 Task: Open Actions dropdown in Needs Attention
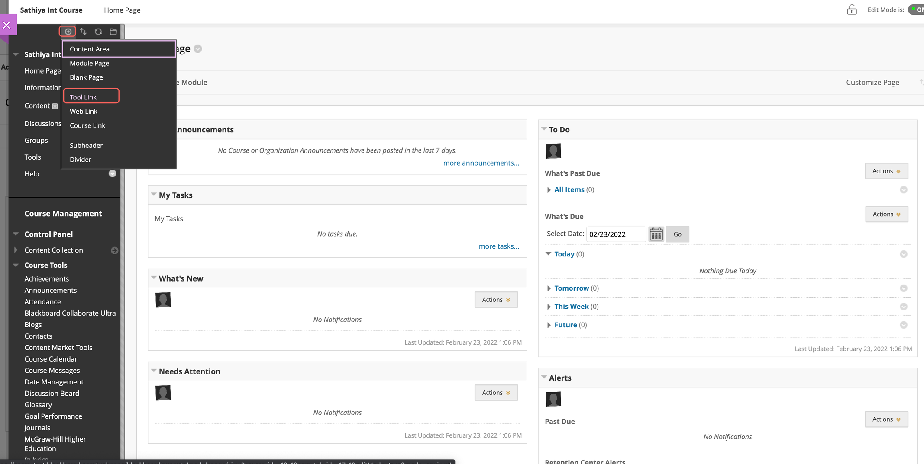click(496, 393)
